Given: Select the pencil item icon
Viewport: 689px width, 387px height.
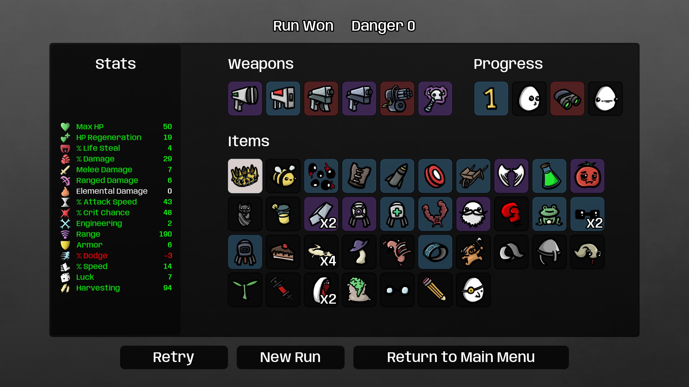Looking at the screenshot, I should [435, 290].
